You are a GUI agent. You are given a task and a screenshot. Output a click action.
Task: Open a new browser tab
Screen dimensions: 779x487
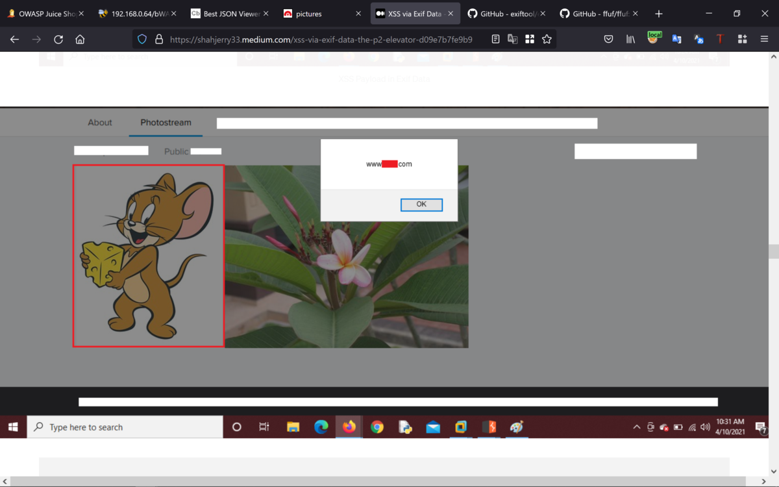click(x=659, y=14)
